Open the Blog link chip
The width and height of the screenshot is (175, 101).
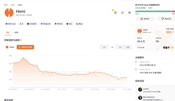click(79, 24)
